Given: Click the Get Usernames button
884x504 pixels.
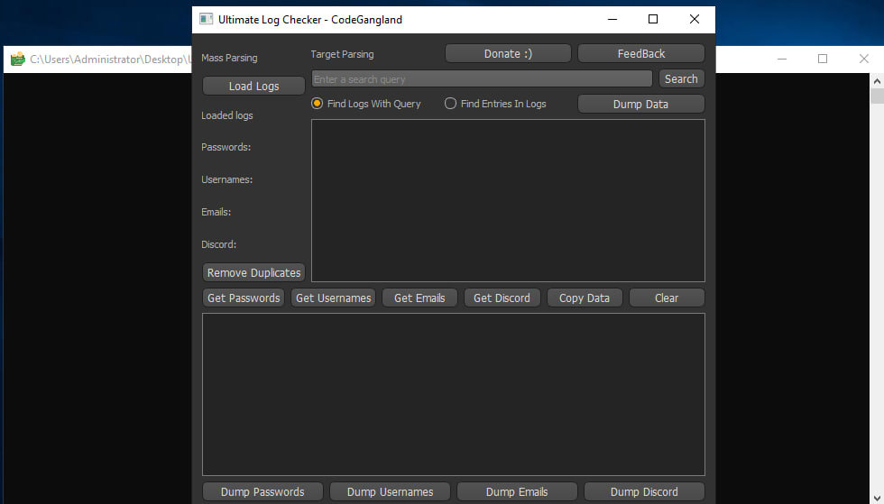Looking at the screenshot, I should [333, 298].
